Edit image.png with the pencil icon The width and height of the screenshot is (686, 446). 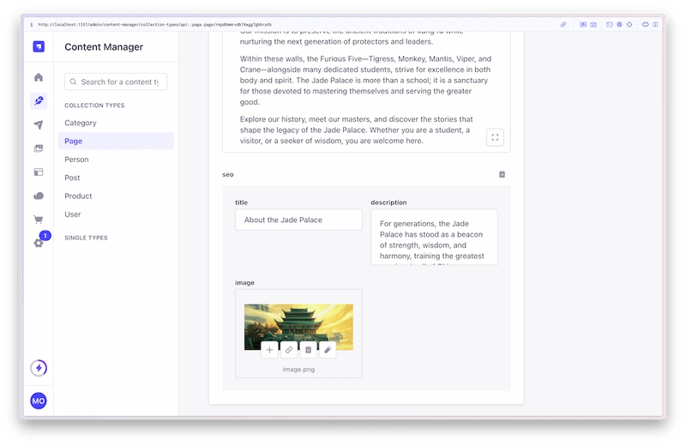click(x=328, y=350)
